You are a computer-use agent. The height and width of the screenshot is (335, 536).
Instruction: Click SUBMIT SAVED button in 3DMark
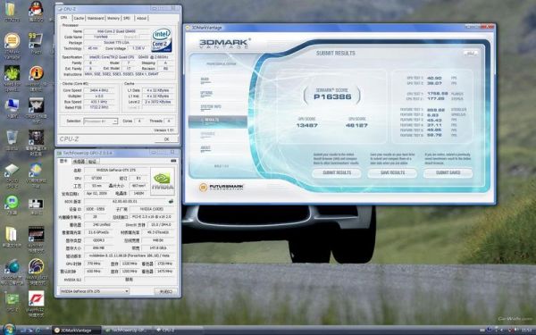[x=448, y=173]
